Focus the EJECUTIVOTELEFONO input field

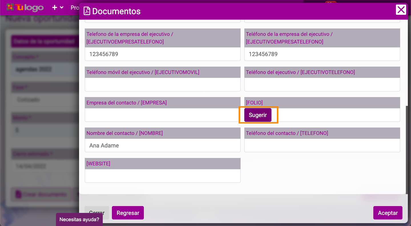pyautogui.click(x=322, y=85)
